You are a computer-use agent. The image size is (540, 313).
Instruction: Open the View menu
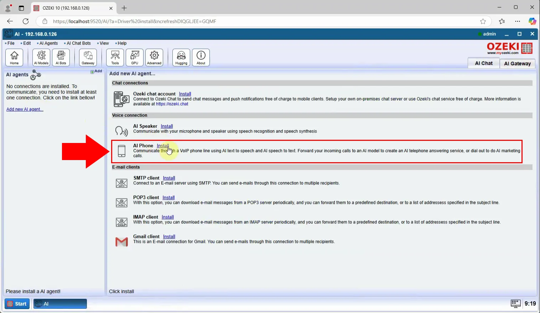click(104, 43)
